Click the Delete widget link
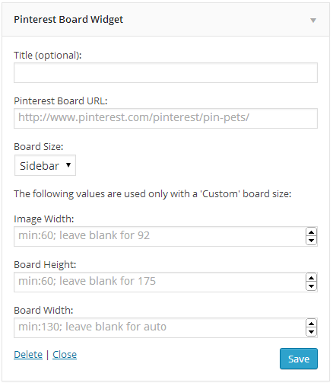Screen dimensions: 333x383 tap(28, 355)
